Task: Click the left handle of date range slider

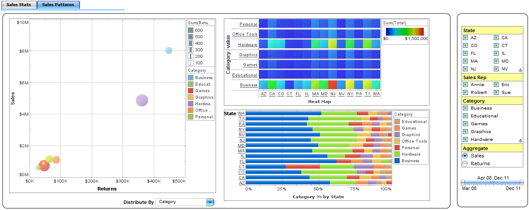Action: (463, 183)
